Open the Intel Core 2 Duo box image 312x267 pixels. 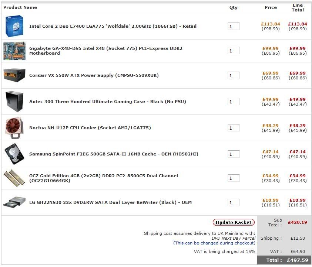tap(14, 26)
